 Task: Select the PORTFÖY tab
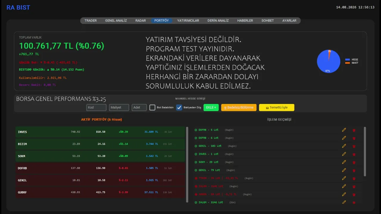(x=161, y=21)
